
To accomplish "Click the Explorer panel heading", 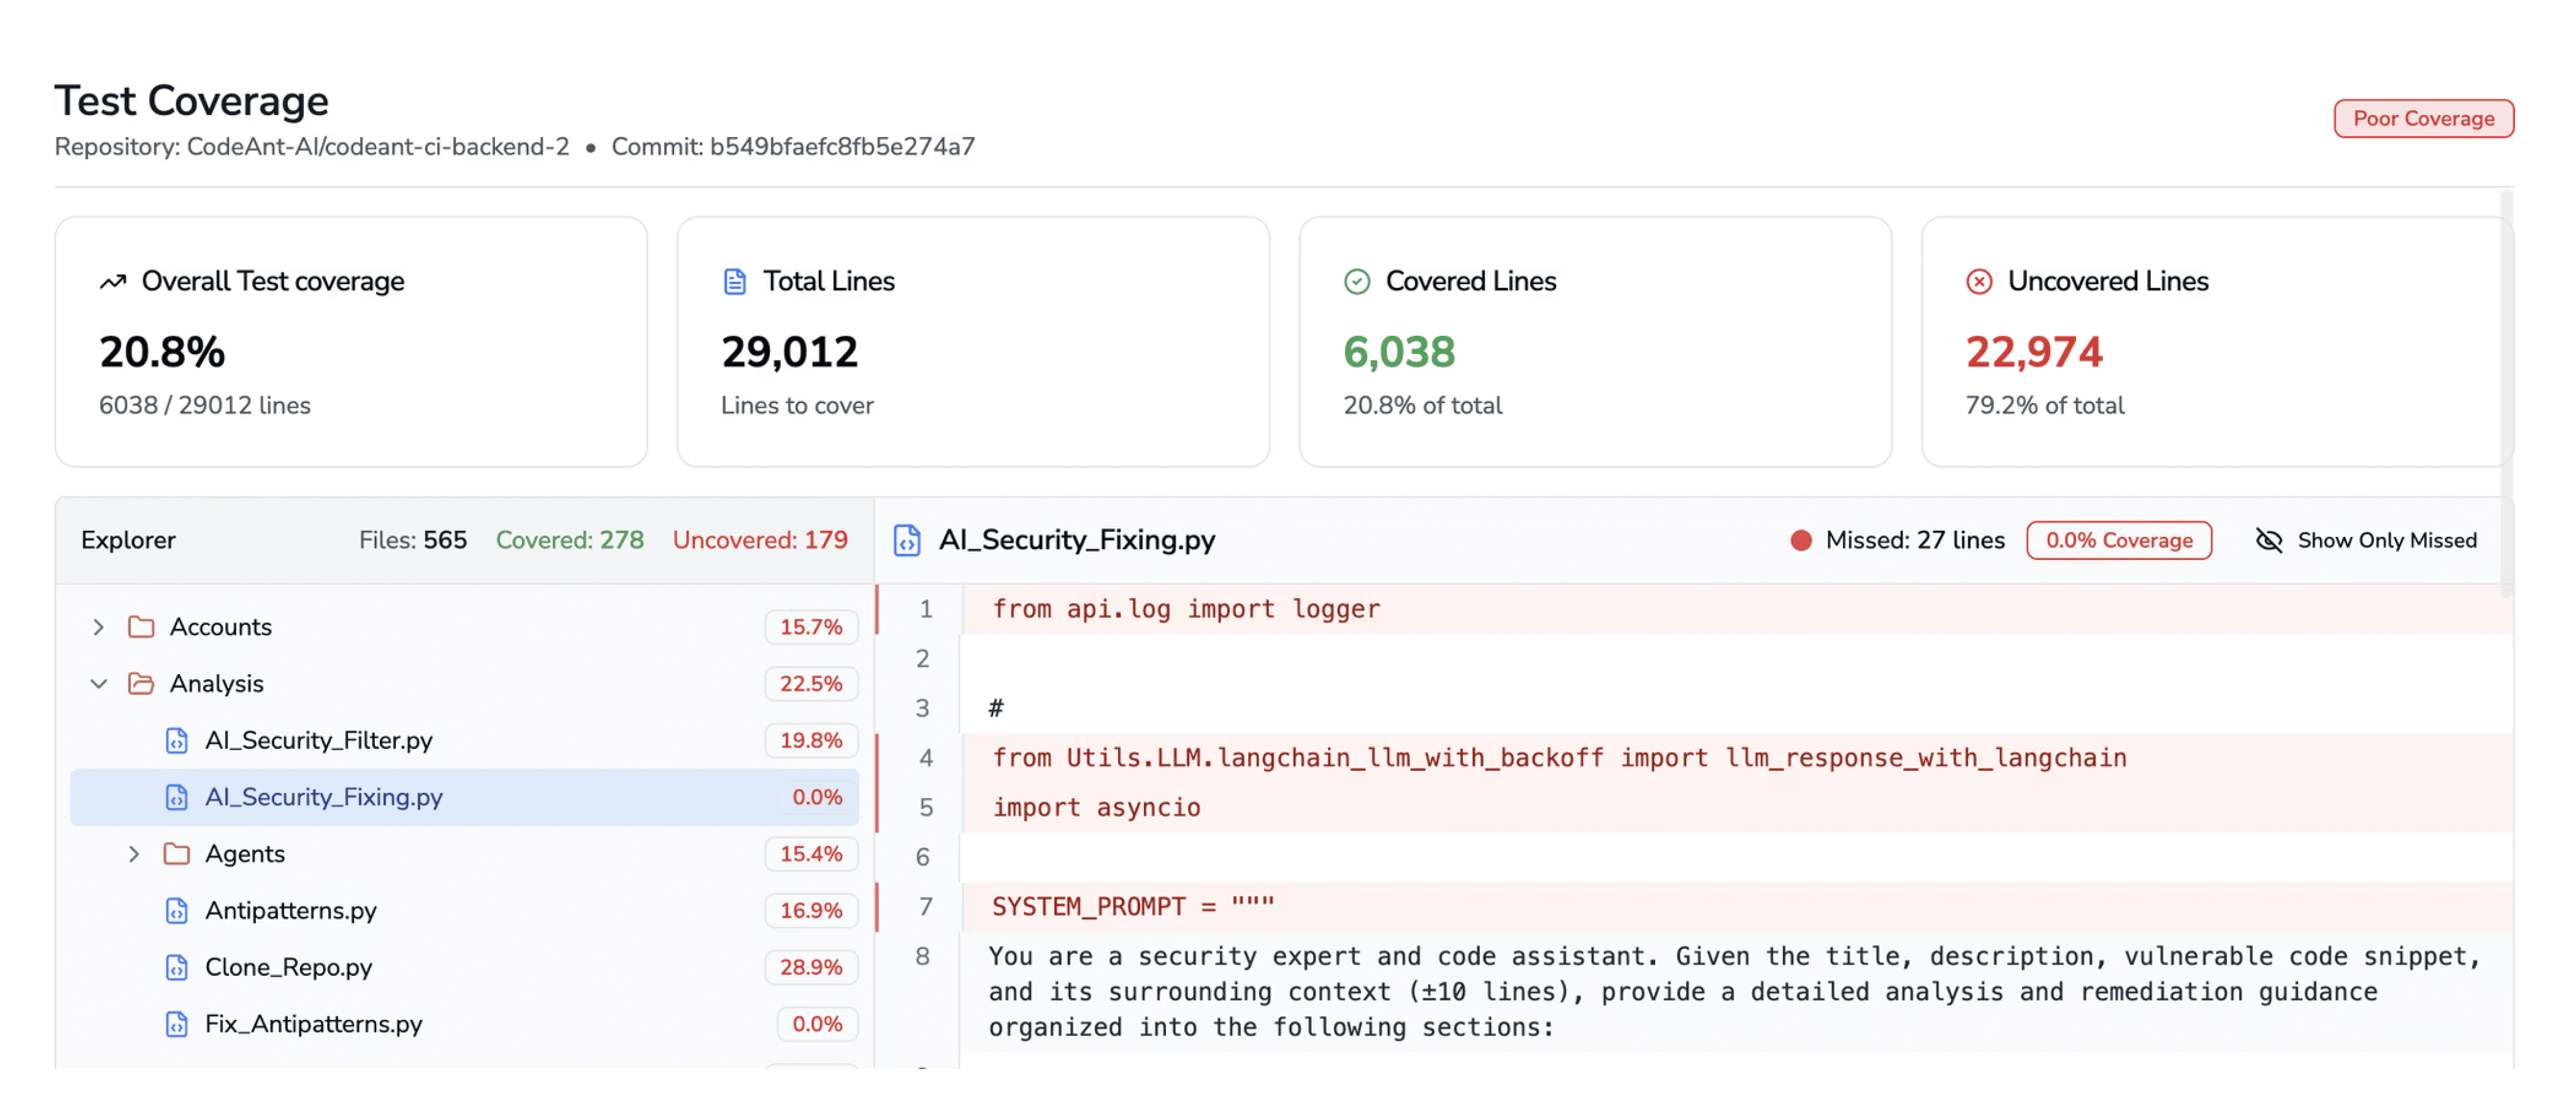I will (x=128, y=541).
